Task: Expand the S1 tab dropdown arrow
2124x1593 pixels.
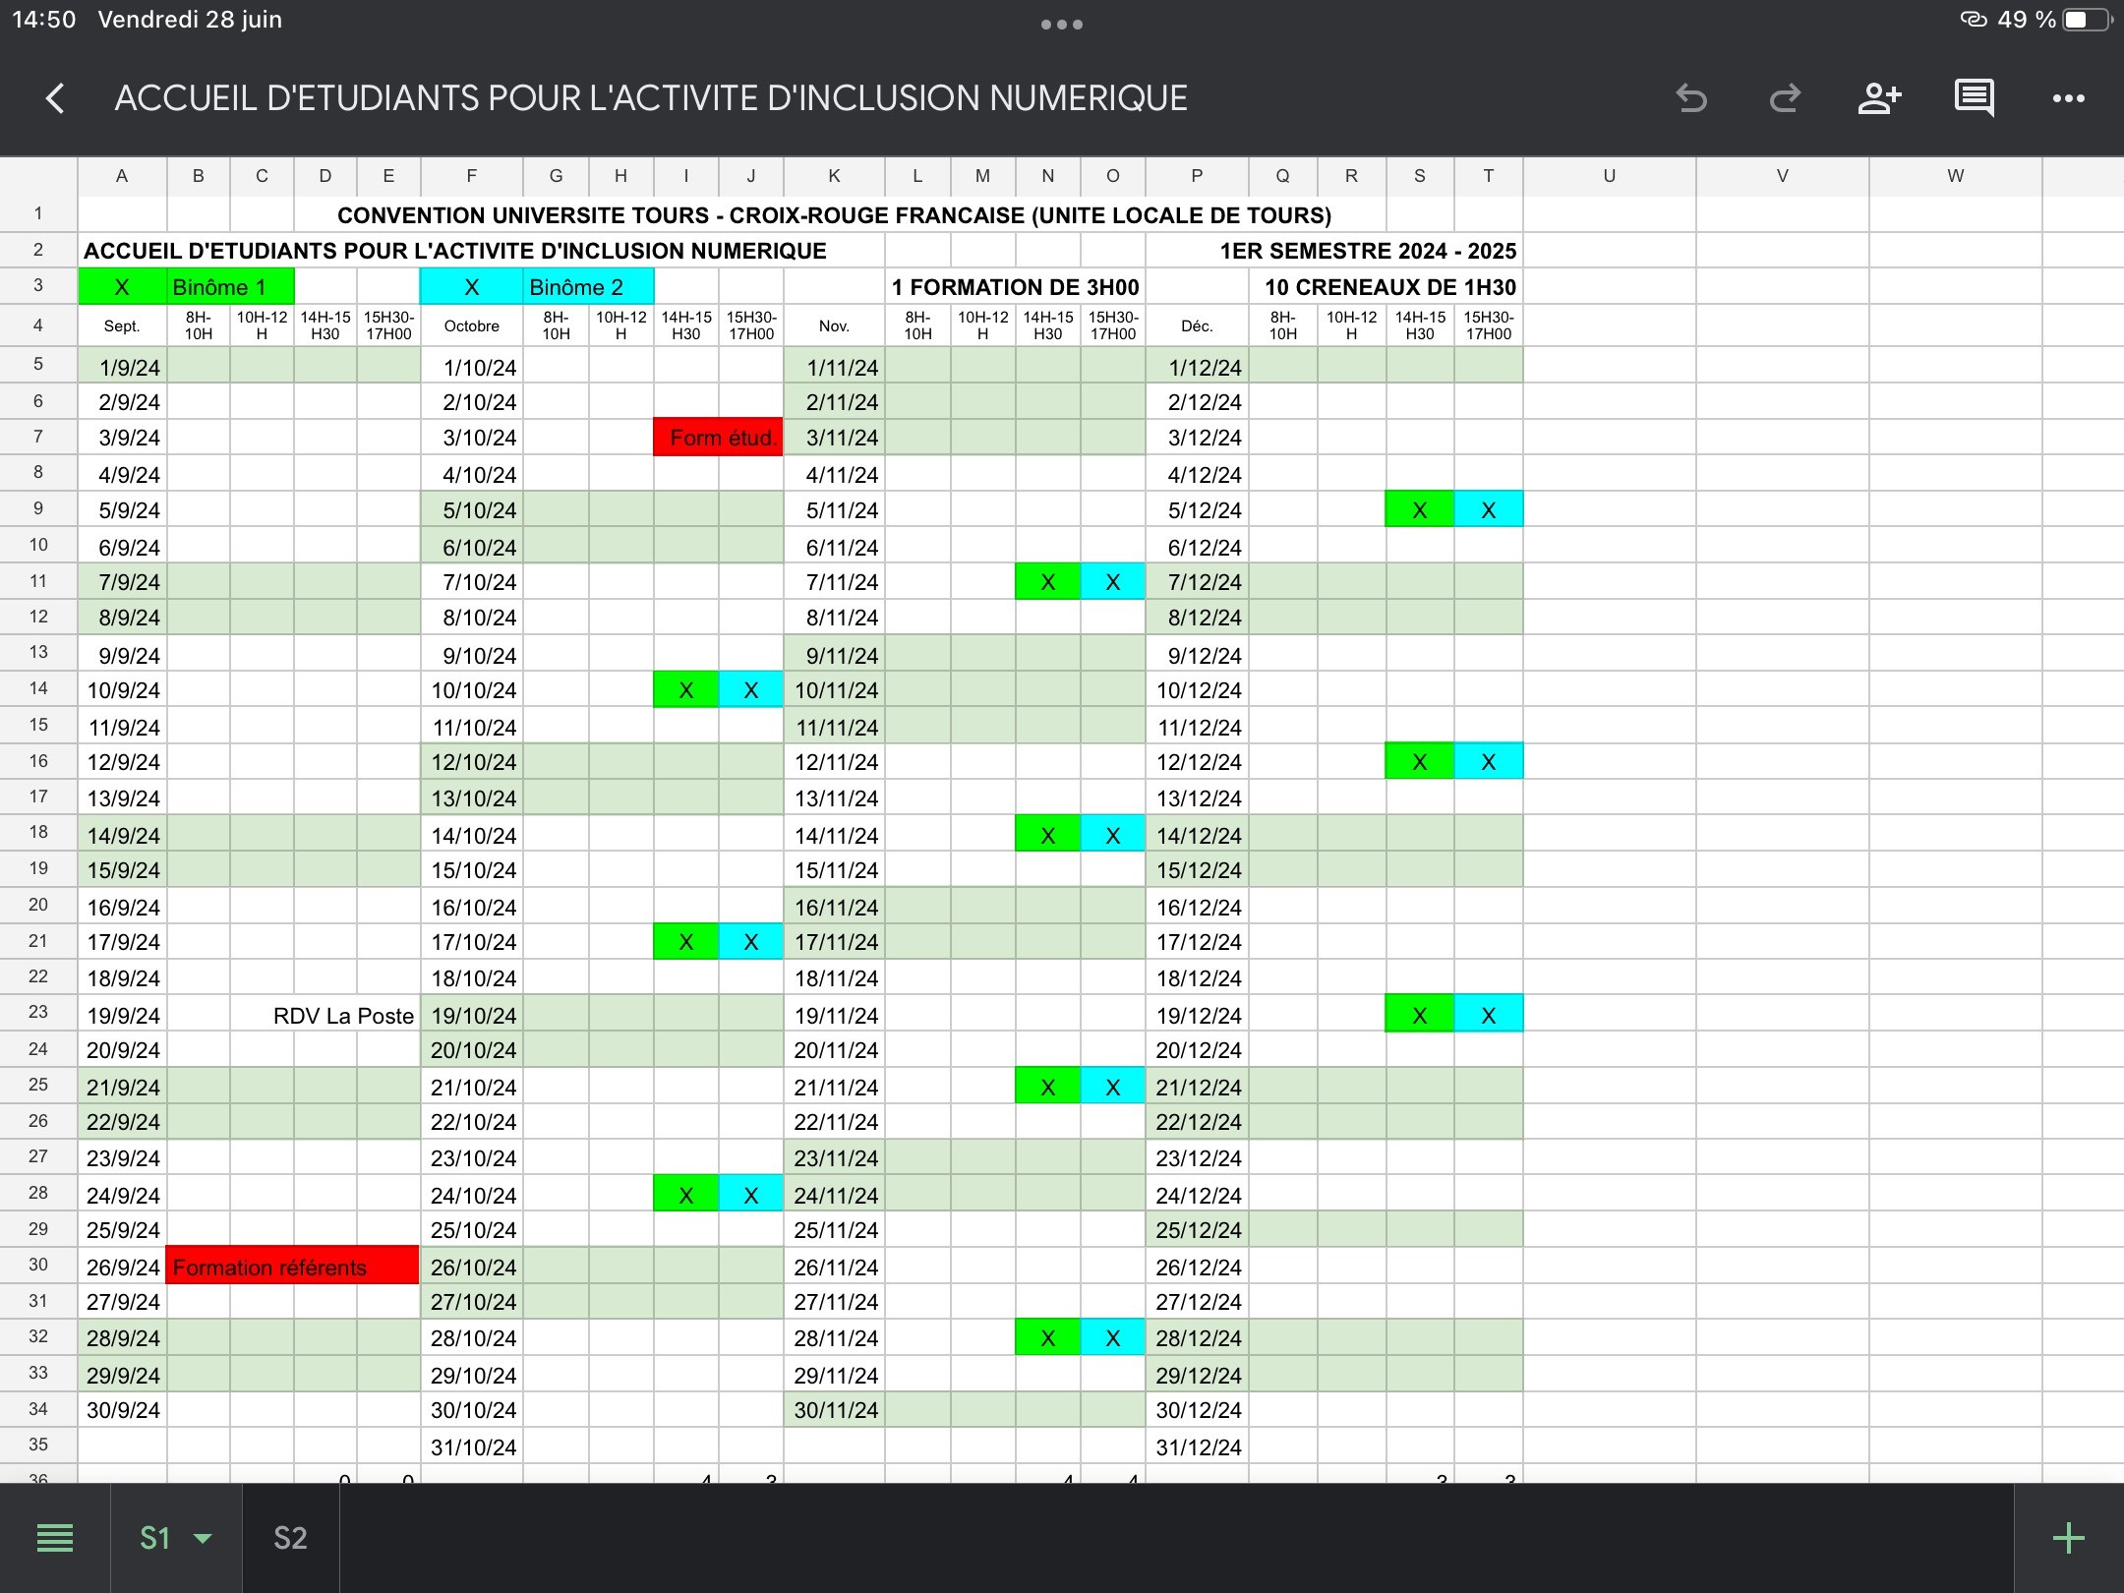Action: click(x=204, y=1538)
